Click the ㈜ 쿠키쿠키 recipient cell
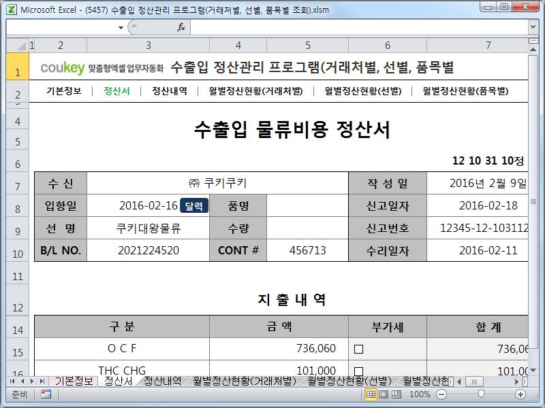The image size is (545, 408). (x=217, y=183)
